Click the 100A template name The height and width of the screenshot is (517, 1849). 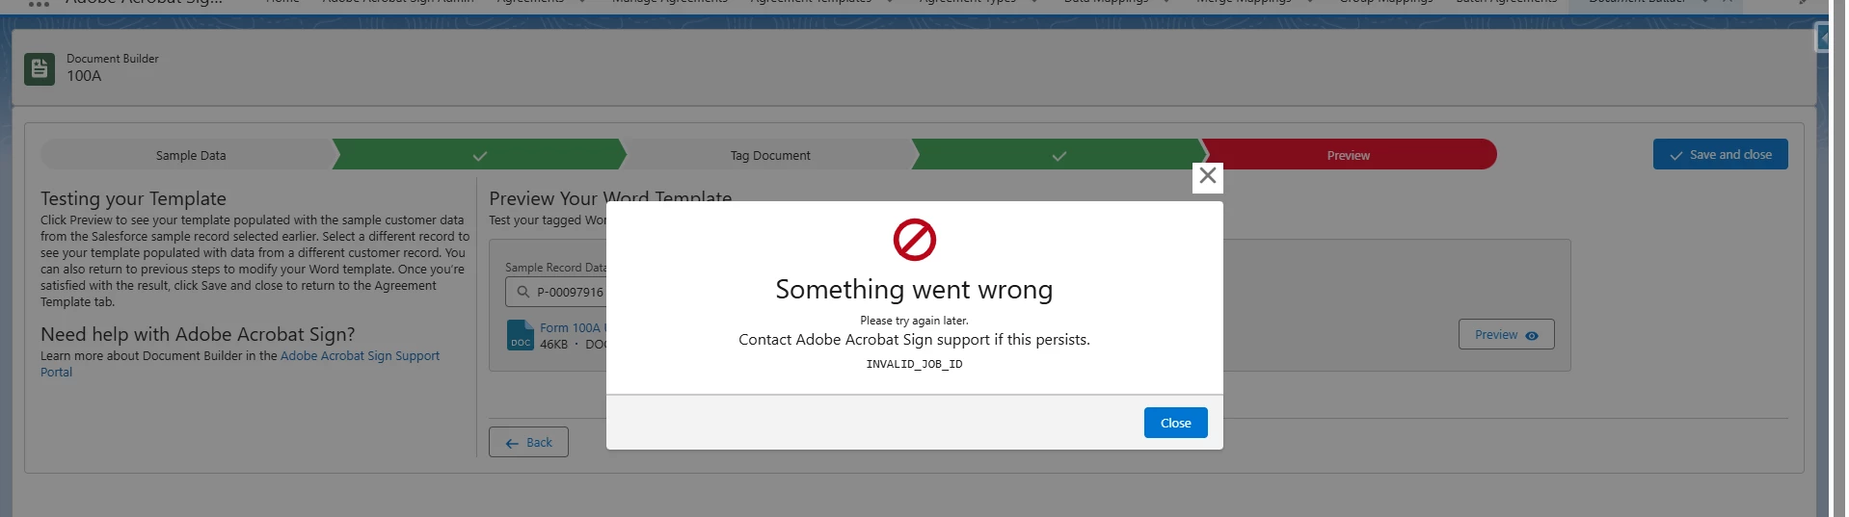tap(84, 76)
